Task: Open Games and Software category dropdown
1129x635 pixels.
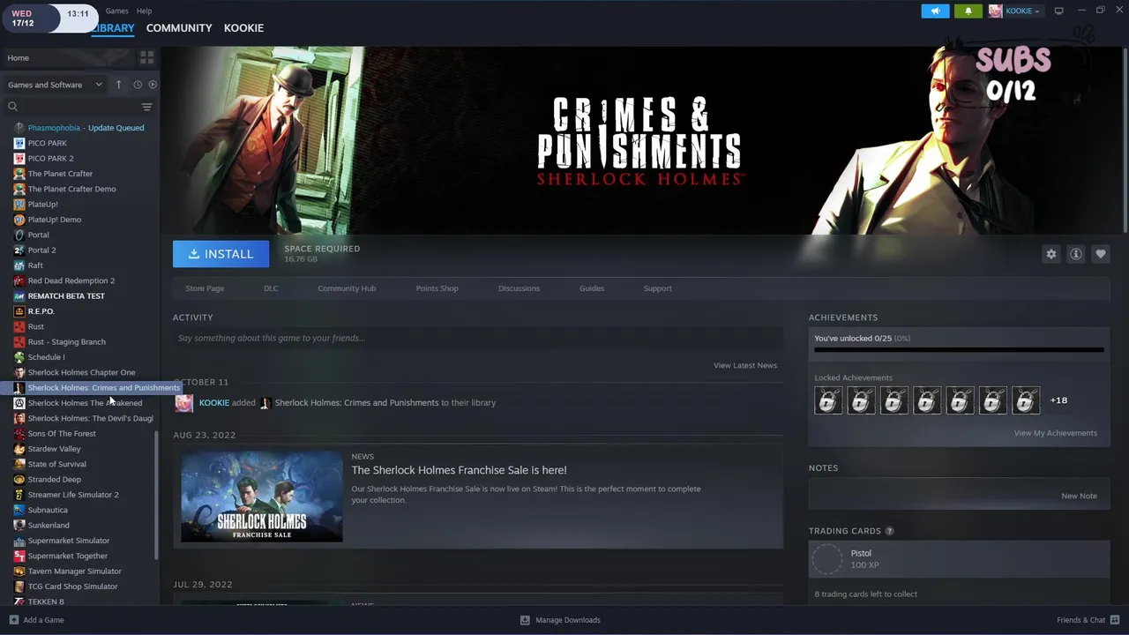Action: tap(55, 85)
